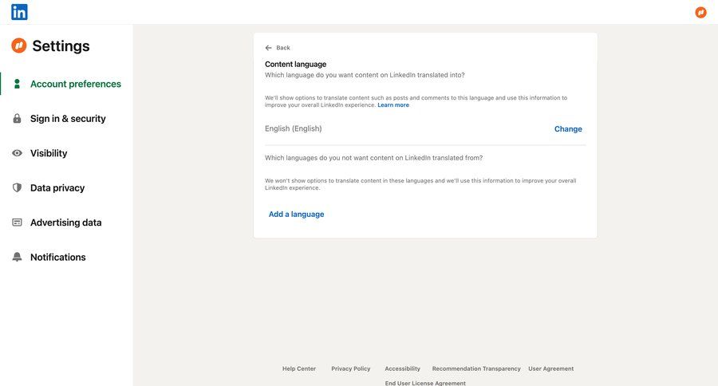Screen dimensions: 718x386
Task: Open the Learn more link
Action: coord(393,105)
